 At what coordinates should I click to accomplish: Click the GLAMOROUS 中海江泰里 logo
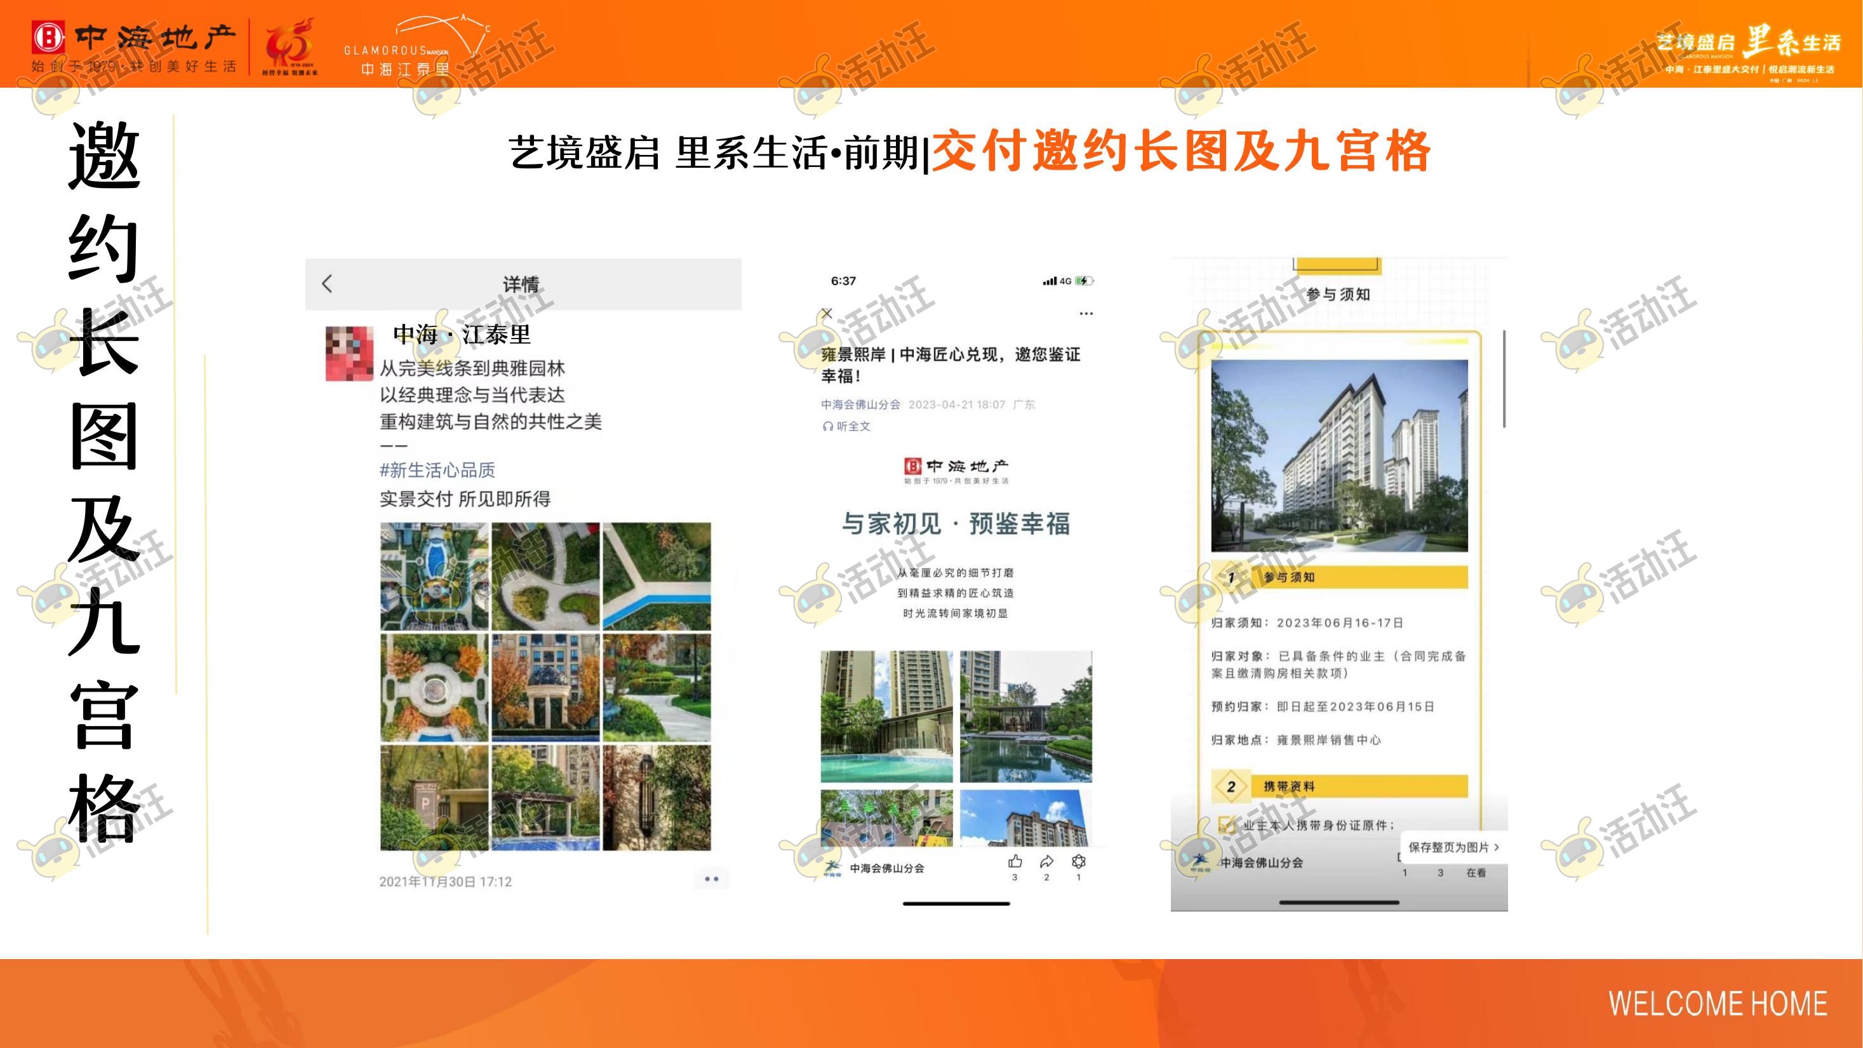417,46
